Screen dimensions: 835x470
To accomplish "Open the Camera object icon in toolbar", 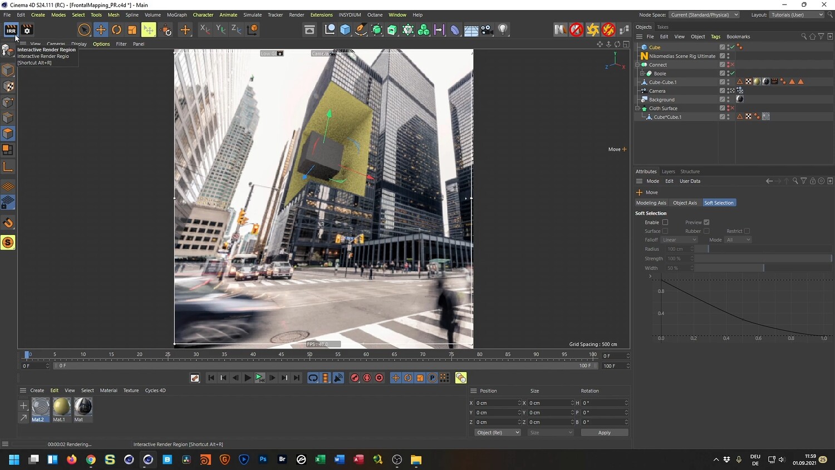I will point(487,30).
